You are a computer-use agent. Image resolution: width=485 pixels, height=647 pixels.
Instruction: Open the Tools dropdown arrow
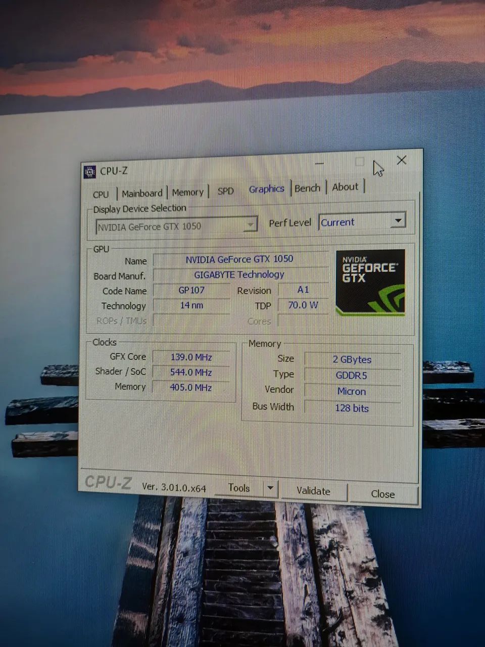270,488
